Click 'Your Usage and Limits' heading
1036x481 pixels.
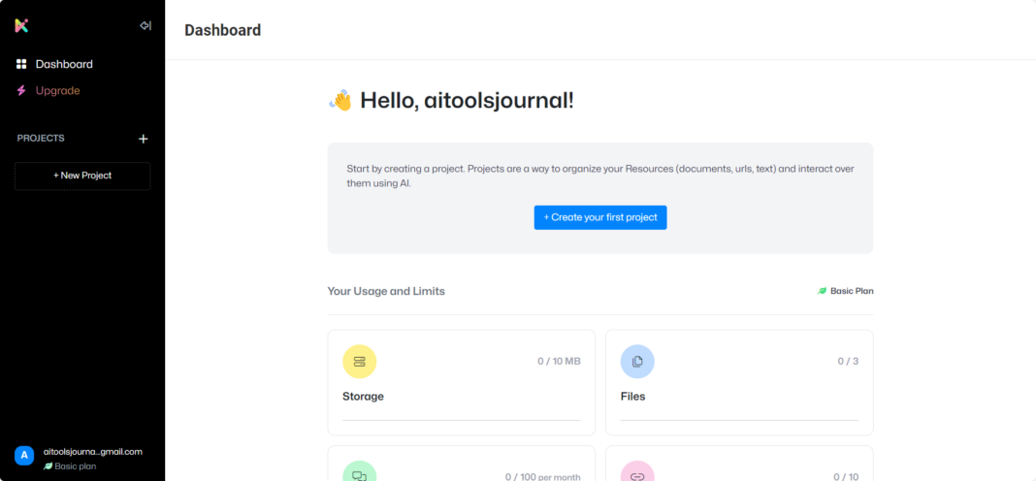(x=386, y=291)
